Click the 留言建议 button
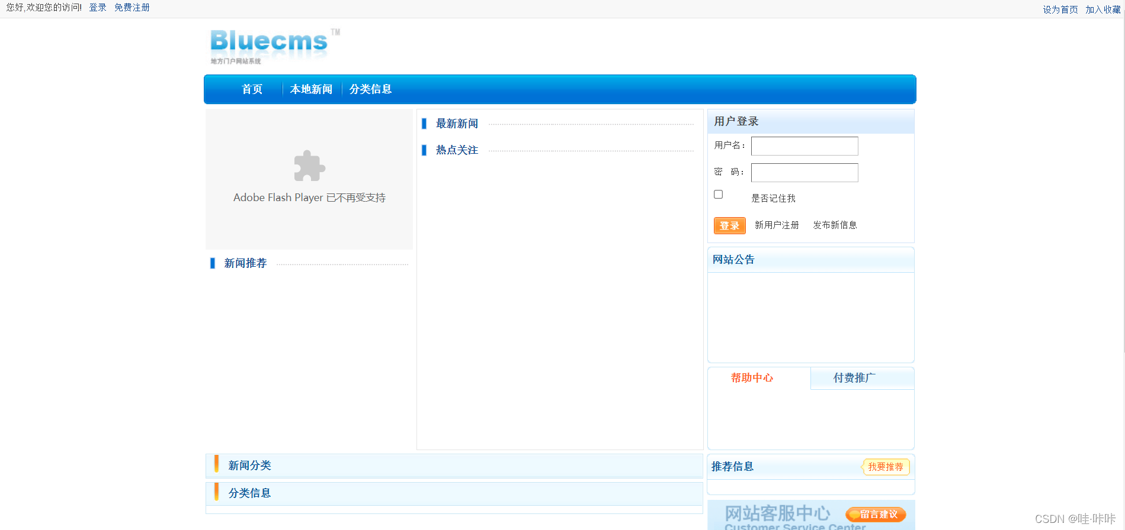1125x530 pixels. (876, 515)
